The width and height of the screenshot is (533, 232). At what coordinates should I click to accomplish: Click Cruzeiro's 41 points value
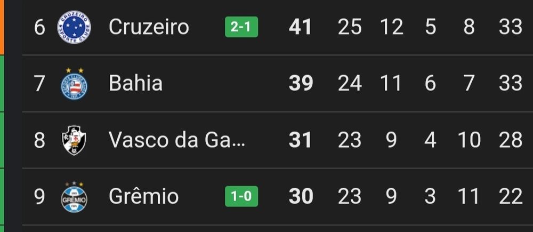pyautogui.click(x=300, y=27)
